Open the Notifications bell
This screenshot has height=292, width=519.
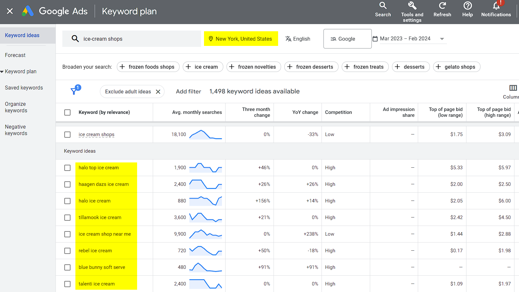[496, 6]
